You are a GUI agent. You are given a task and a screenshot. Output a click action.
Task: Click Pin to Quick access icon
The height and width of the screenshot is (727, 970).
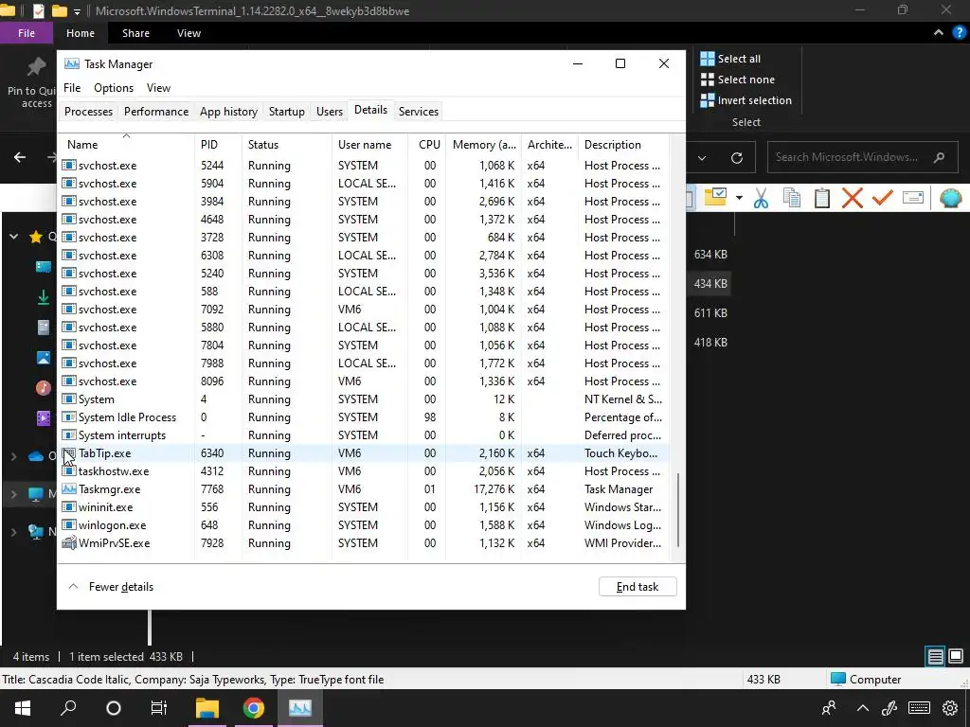pyautogui.click(x=36, y=67)
